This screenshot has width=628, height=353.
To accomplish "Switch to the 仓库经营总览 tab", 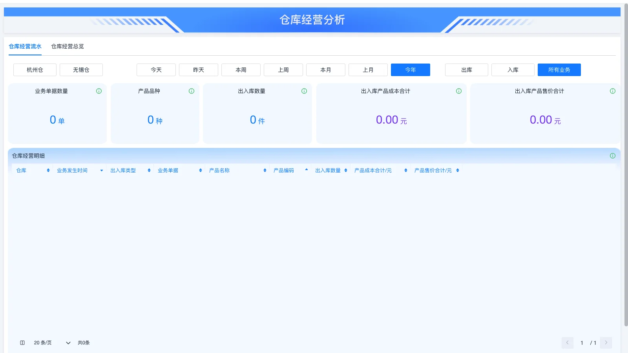I will point(67,46).
